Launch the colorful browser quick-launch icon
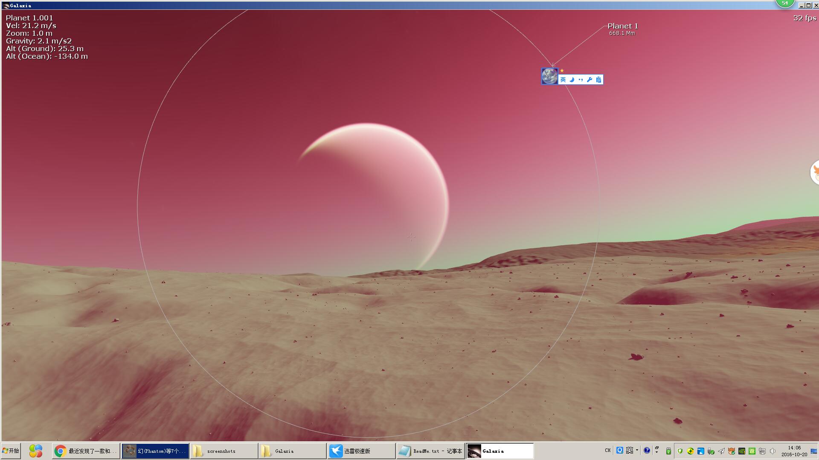The height and width of the screenshot is (460, 819). pos(36,451)
